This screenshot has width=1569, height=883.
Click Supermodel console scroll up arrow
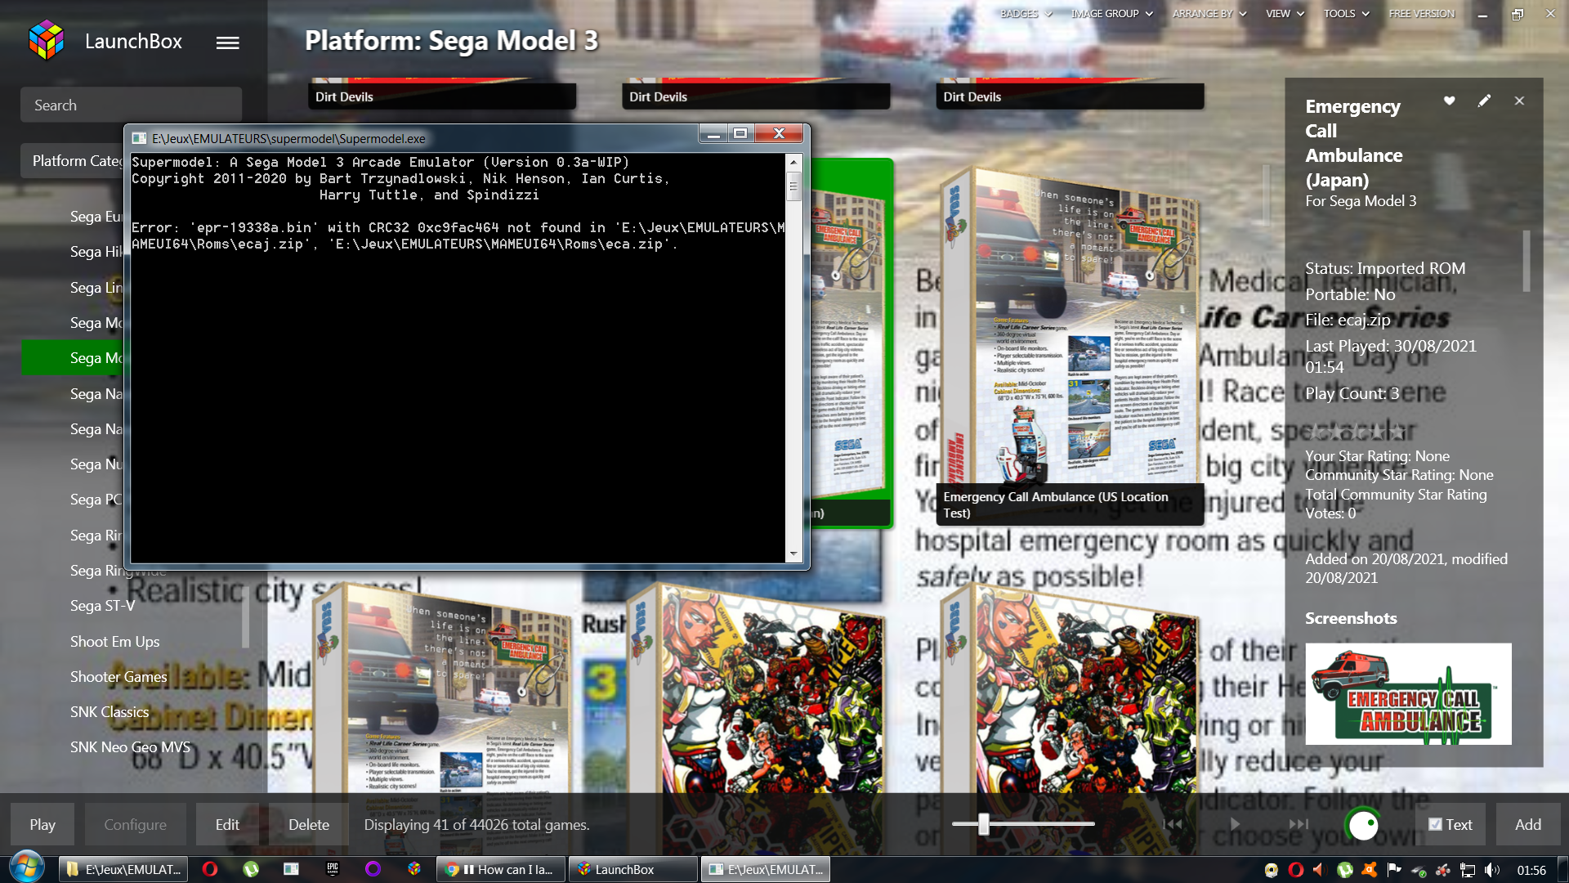point(793,162)
